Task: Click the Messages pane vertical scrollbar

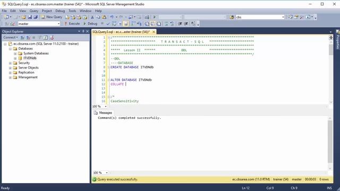Action: coord(330,142)
